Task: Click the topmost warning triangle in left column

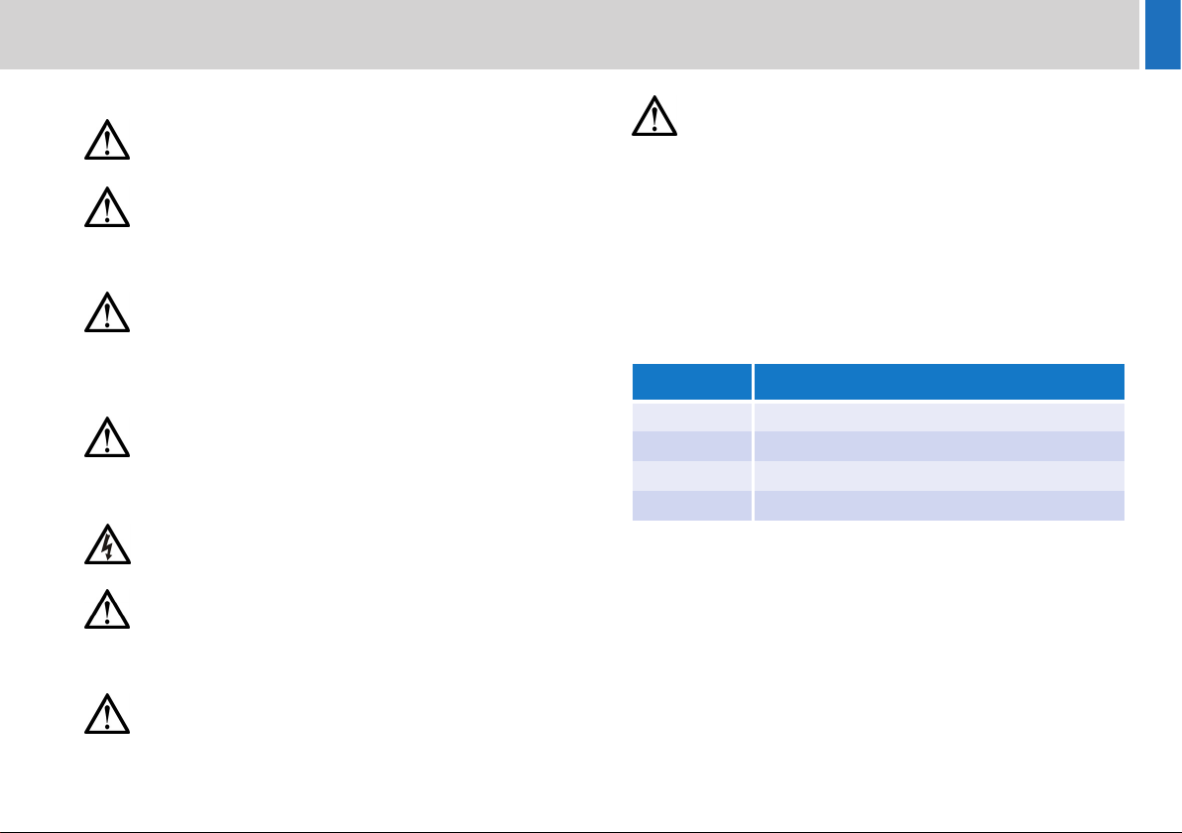Action: (x=107, y=140)
